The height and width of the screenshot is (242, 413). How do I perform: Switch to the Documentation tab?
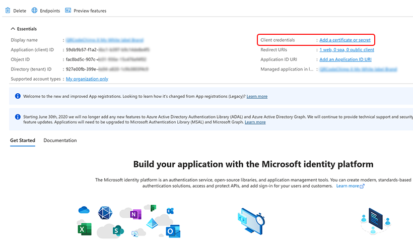(60, 141)
